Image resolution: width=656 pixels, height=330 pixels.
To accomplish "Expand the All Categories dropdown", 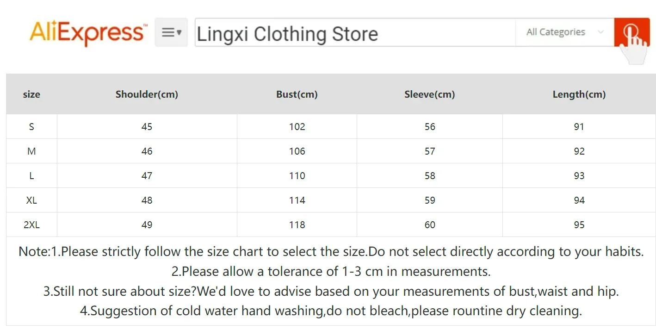I will pos(565,32).
